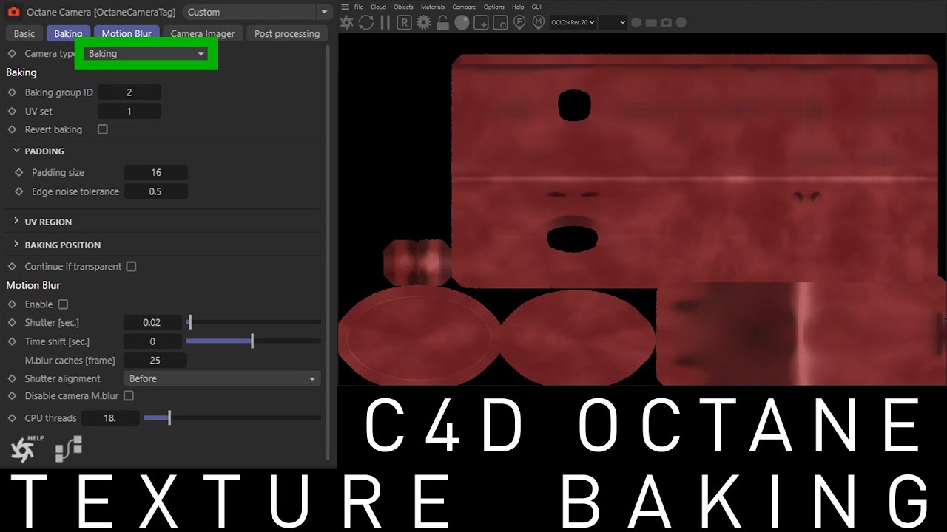Open the Post processing tab
This screenshot has height=532, width=947.
tap(287, 33)
